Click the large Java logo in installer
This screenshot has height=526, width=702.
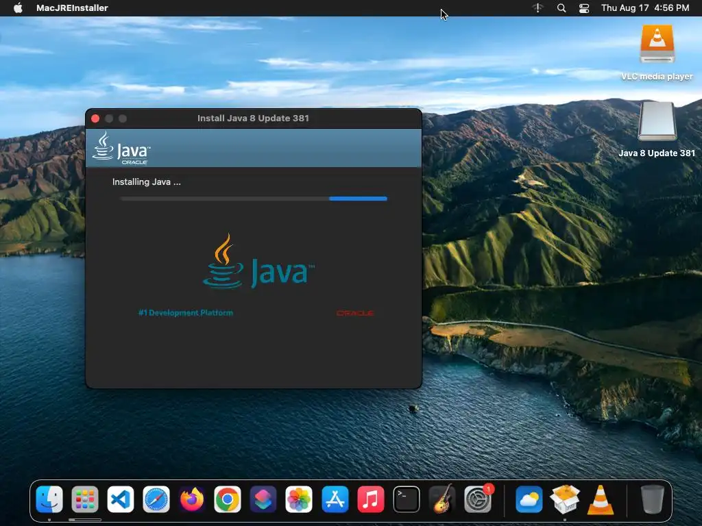[x=258, y=262]
